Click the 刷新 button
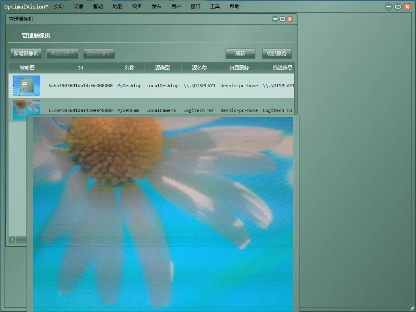 (x=240, y=54)
